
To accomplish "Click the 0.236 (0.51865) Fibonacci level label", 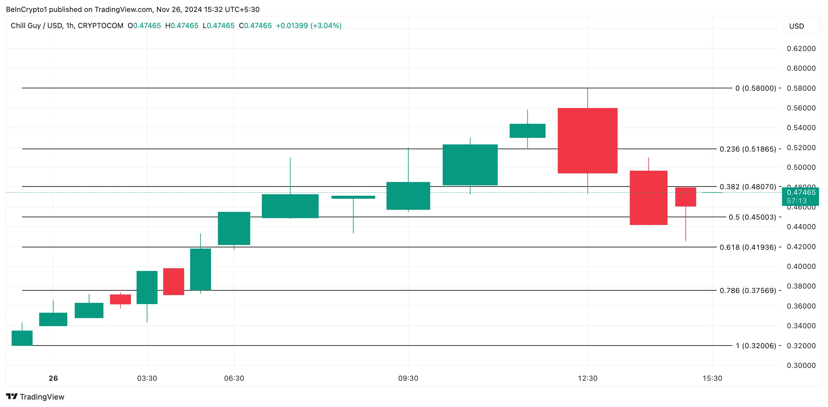I will 748,149.
